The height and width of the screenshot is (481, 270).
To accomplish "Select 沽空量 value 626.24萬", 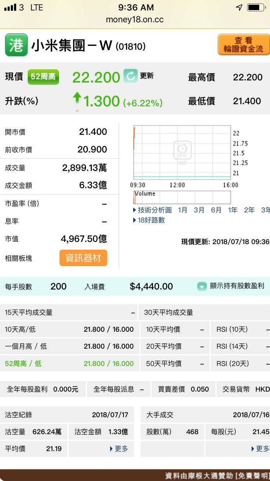I will (47, 432).
